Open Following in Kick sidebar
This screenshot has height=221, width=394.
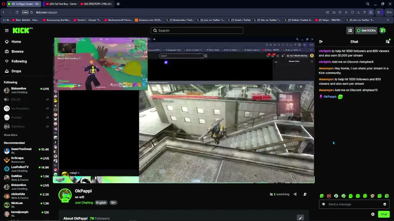click(x=27, y=61)
